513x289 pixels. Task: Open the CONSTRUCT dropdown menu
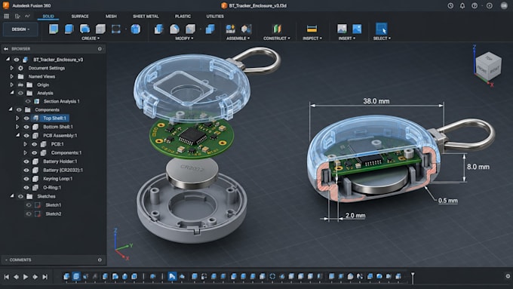pos(277,38)
